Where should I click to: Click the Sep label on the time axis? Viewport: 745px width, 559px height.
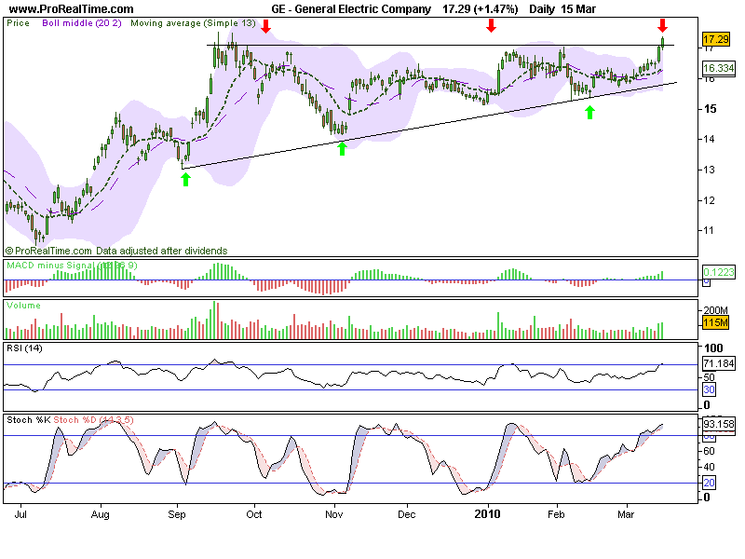pyautogui.click(x=177, y=514)
